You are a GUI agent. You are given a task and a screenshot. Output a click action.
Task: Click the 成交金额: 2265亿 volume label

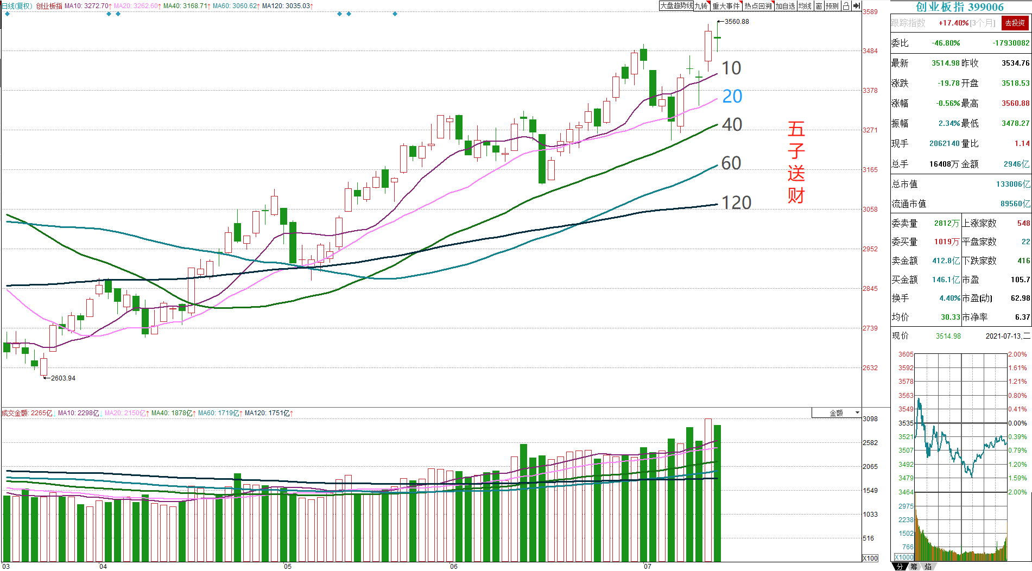tap(27, 413)
